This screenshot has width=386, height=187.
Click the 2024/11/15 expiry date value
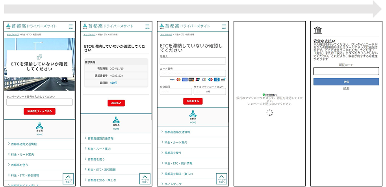[117, 69]
